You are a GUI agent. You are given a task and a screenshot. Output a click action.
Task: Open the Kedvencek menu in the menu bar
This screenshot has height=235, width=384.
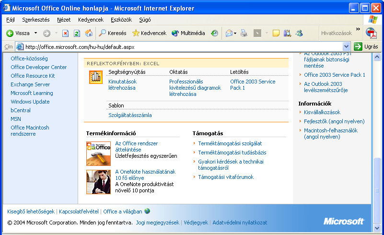click(91, 20)
